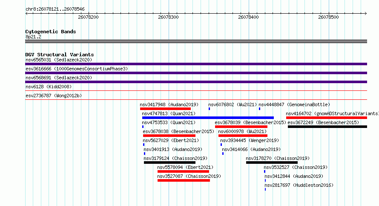Click the black bar under esv3672249
Viewport: 379px width, 206px height.
coord(327,127)
